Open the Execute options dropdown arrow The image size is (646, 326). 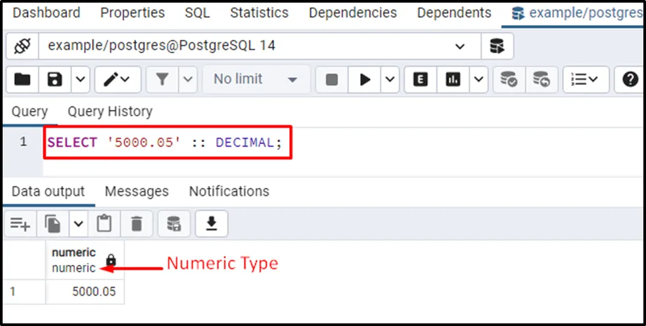390,80
